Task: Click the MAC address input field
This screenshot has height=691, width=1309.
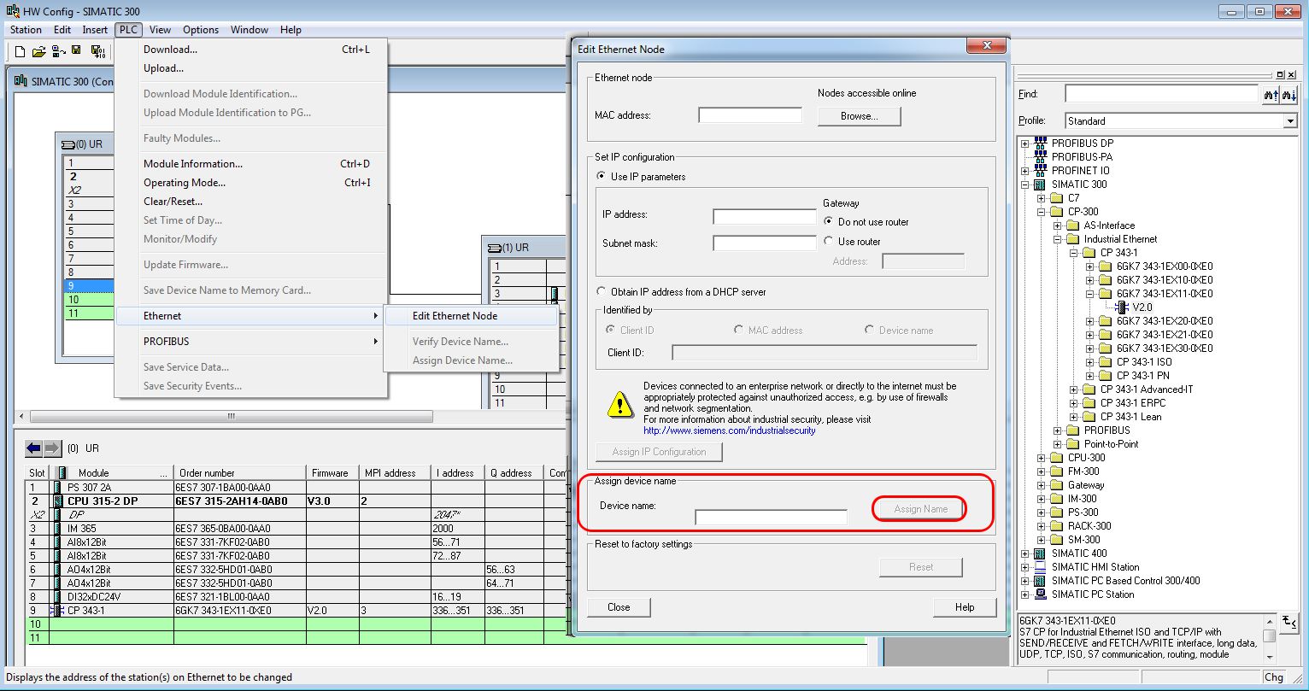Action: 749,115
